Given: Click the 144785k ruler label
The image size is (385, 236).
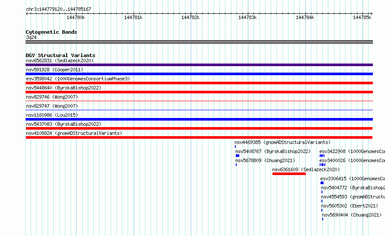Looking at the screenshot, I should pyautogui.click(x=362, y=17).
